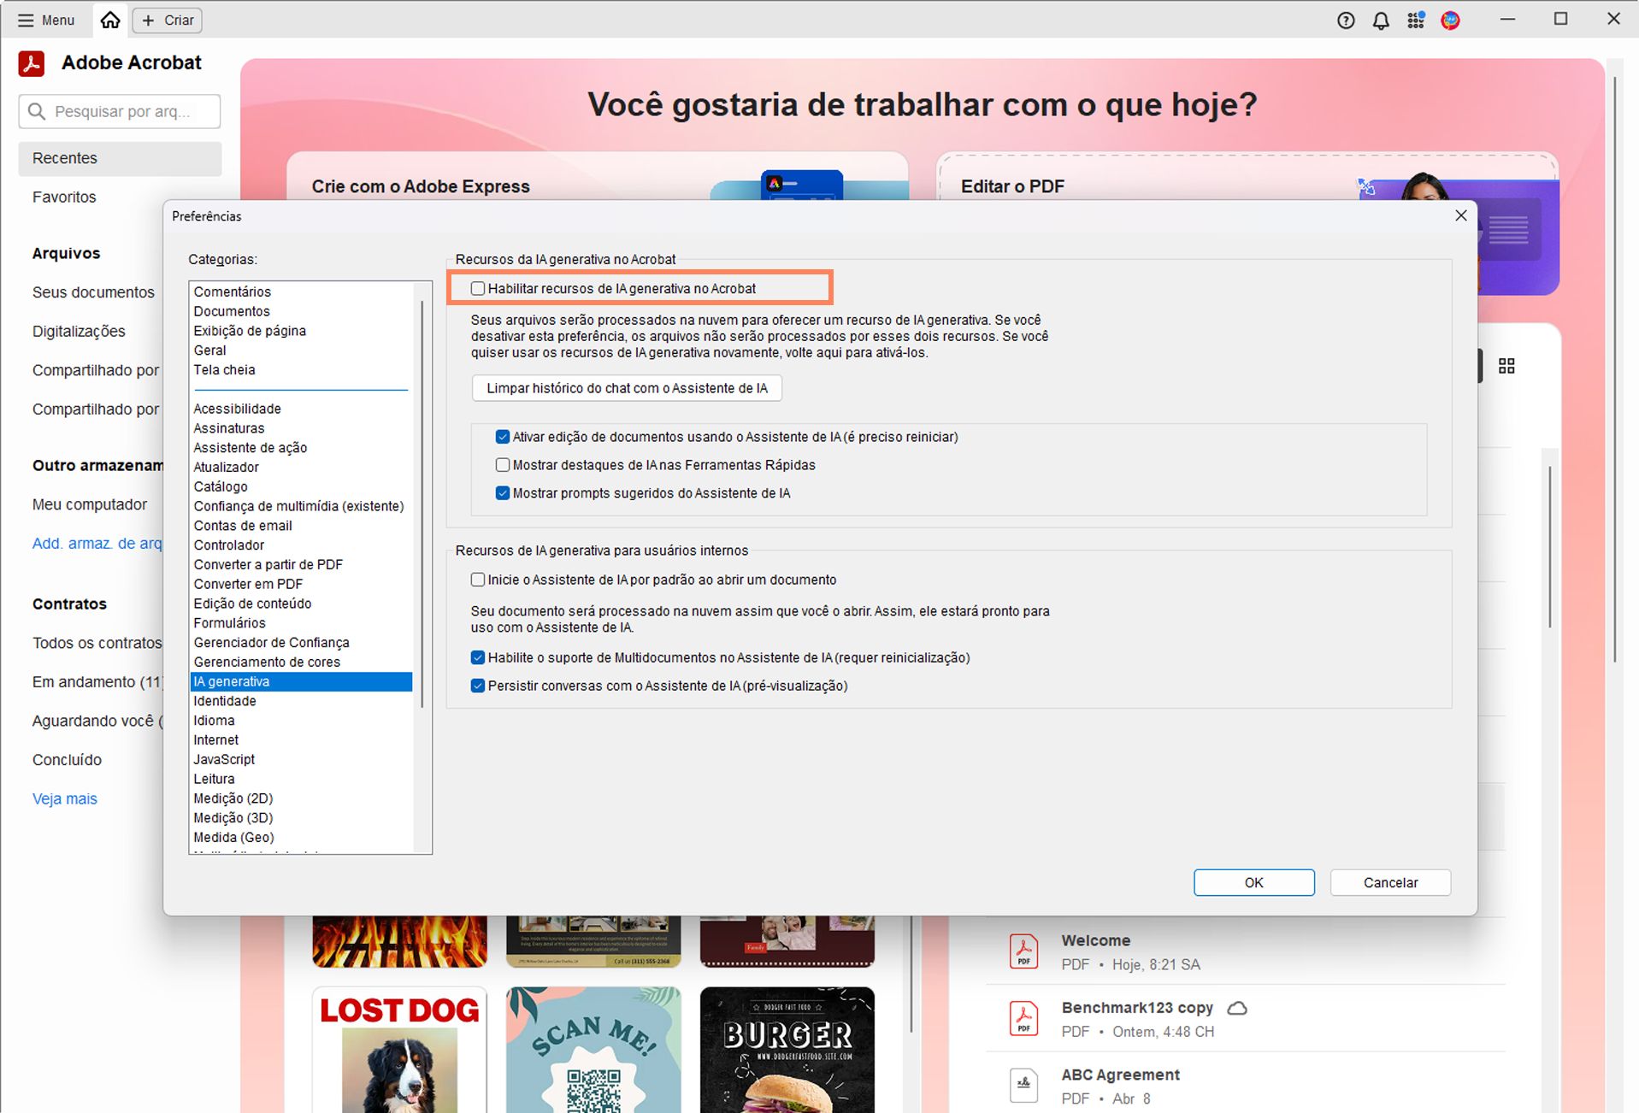Click the Cancelar button
This screenshot has height=1113, width=1639.
click(x=1390, y=882)
